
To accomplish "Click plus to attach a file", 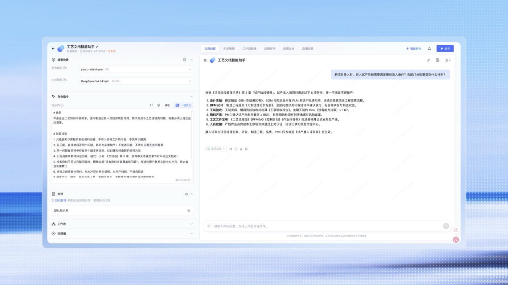I will [209, 226].
